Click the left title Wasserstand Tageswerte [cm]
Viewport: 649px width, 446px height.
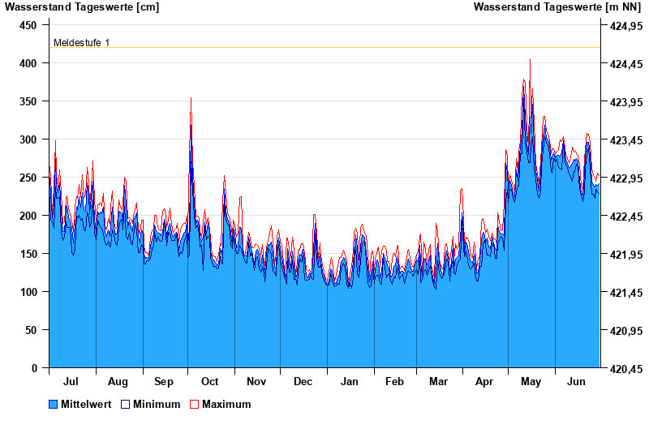tap(82, 7)
